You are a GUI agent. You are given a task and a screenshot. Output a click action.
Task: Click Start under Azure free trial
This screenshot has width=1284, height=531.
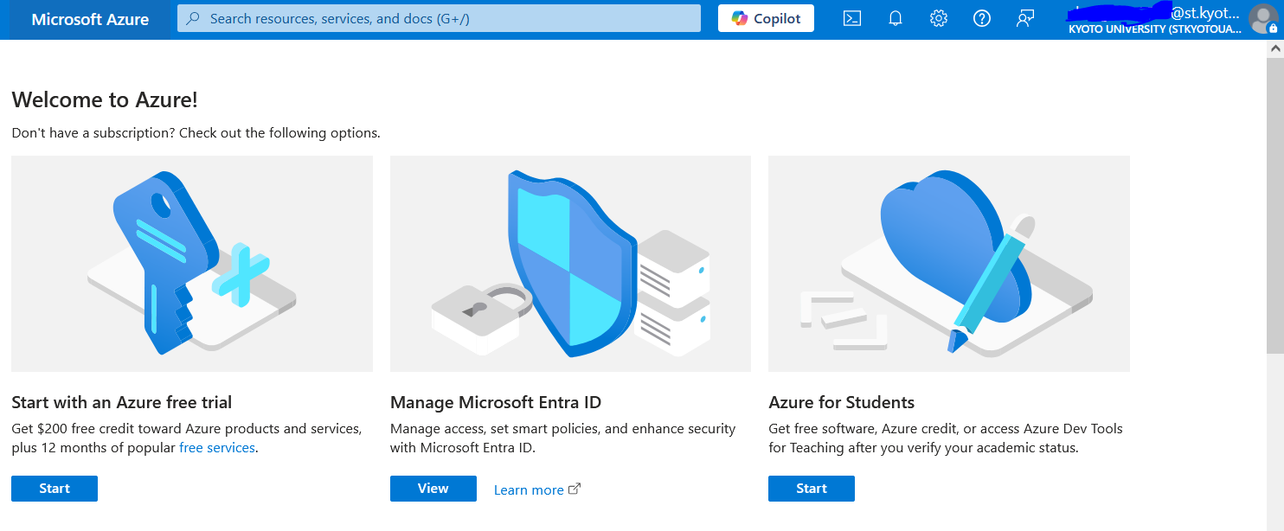coord(54,488)
